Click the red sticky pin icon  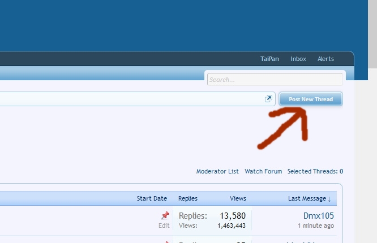click(165, 215)
